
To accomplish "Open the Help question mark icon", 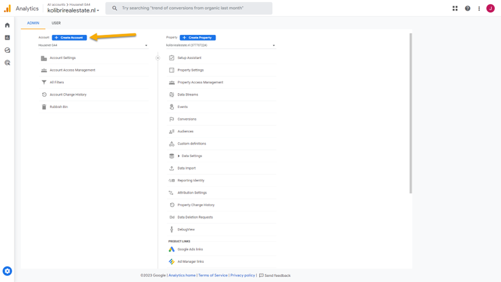I will (467, 9).
